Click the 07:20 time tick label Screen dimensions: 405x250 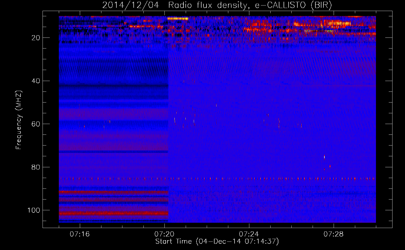pyautogui.click(x=164, y=234)
